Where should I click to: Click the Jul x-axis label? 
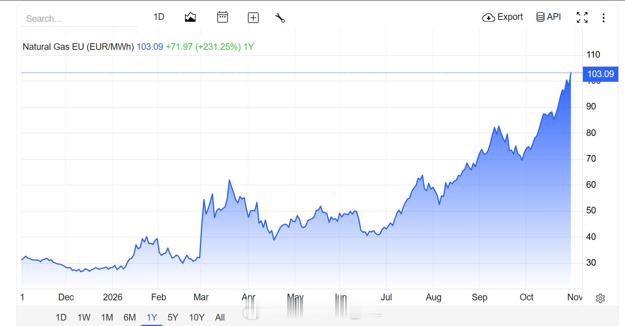[x=386, y=297]
